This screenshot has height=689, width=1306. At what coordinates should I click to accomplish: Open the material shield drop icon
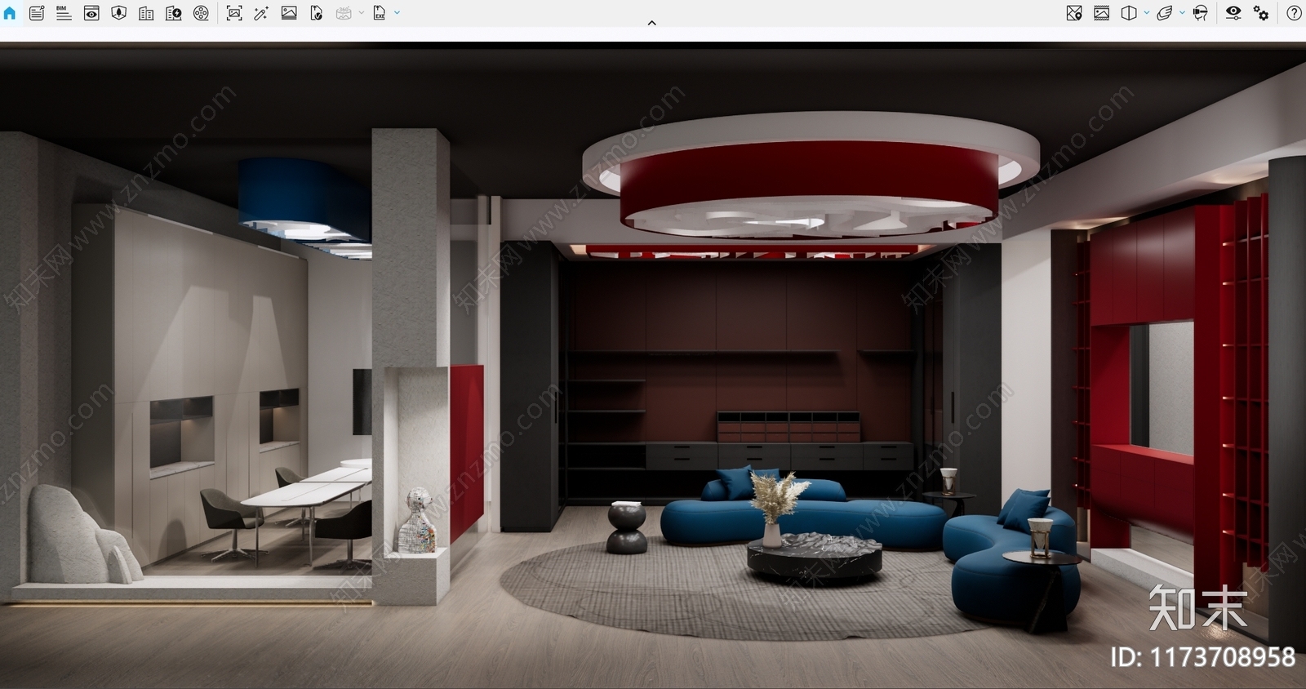(119, 13)
